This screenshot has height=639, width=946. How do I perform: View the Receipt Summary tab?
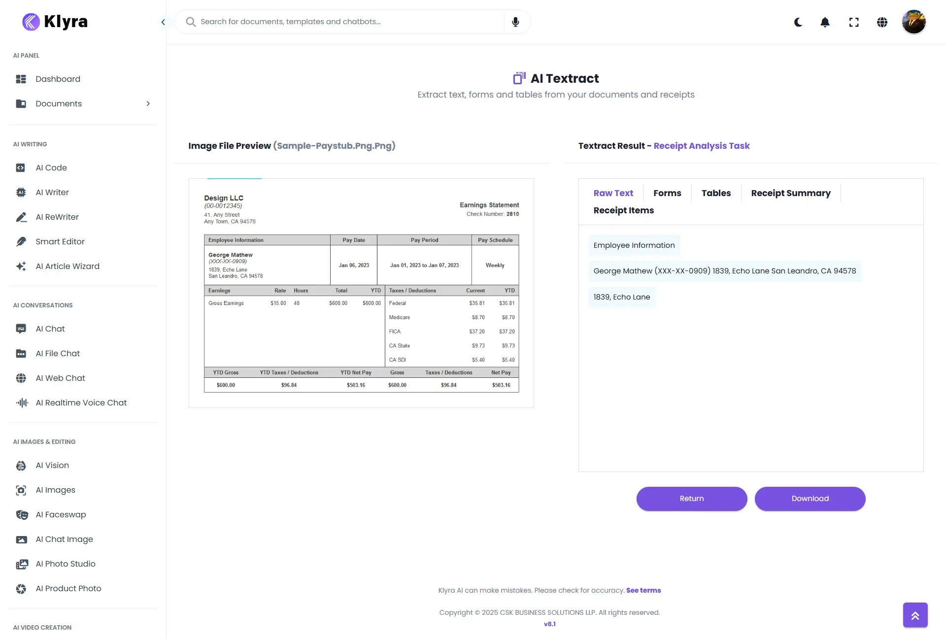(790, 193)
